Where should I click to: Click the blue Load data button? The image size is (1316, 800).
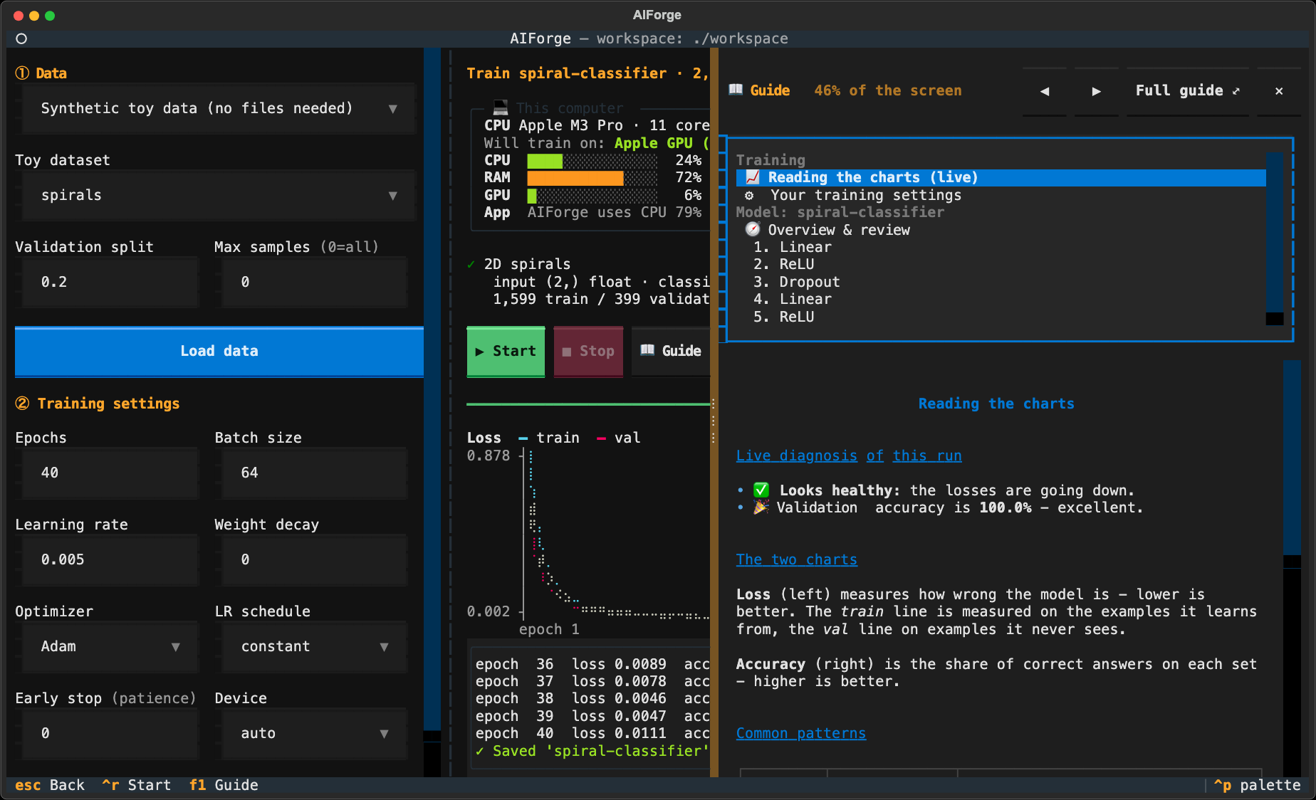pyautogui.click(x=219, y=351)
